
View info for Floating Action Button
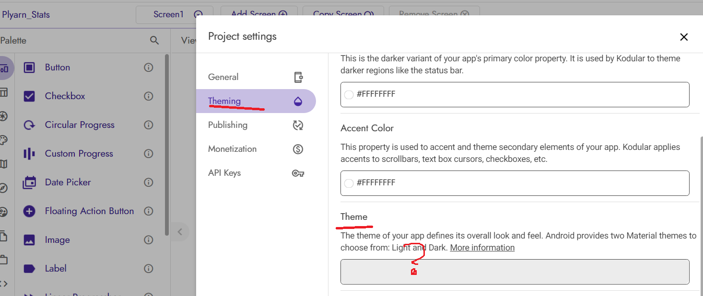pos(149,211)
